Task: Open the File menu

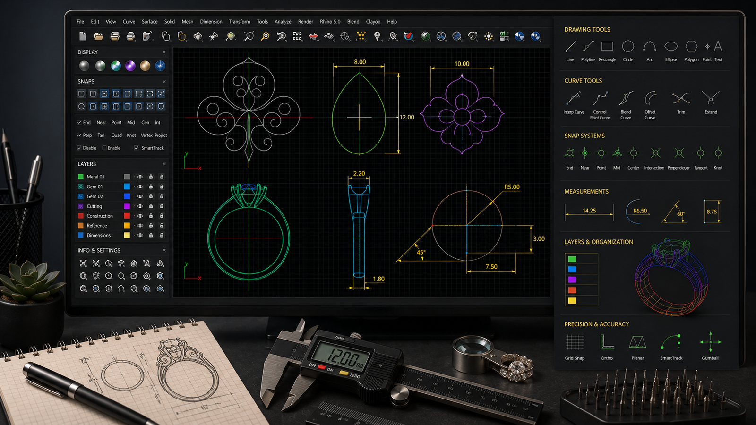Action: tap(80, 22)
